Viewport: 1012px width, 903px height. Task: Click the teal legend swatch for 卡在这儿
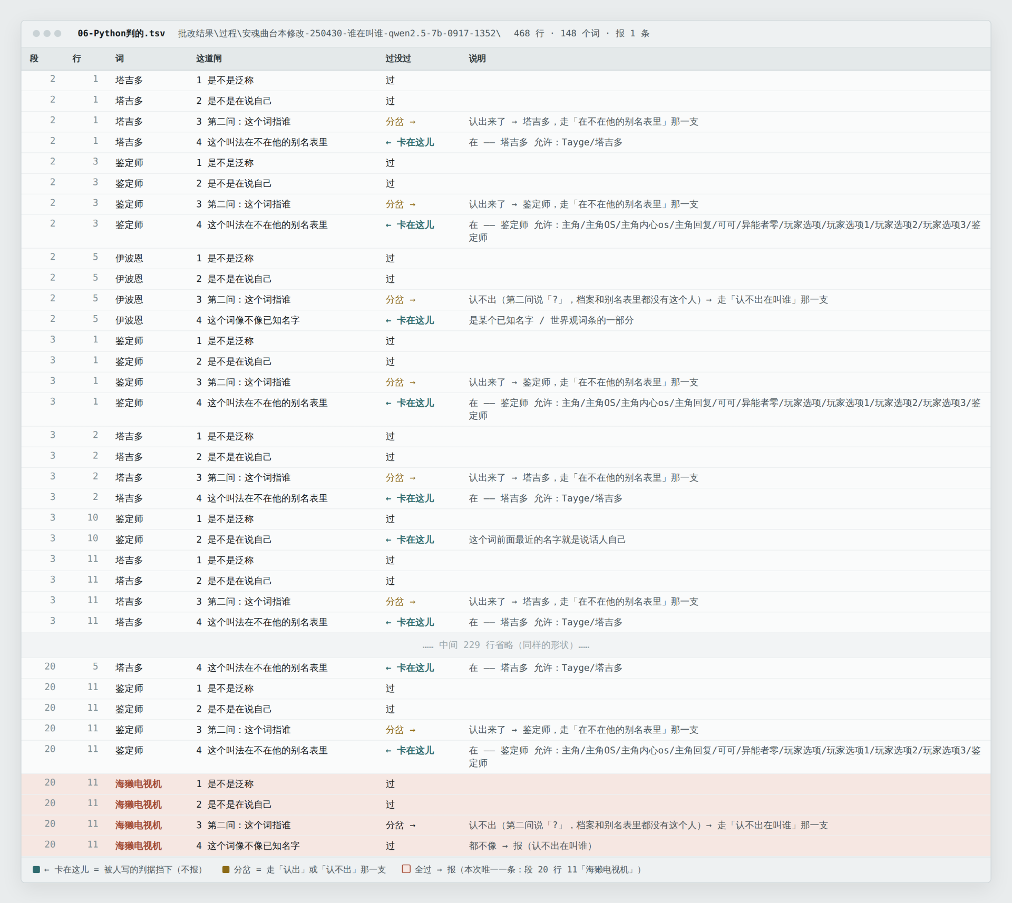36,869
